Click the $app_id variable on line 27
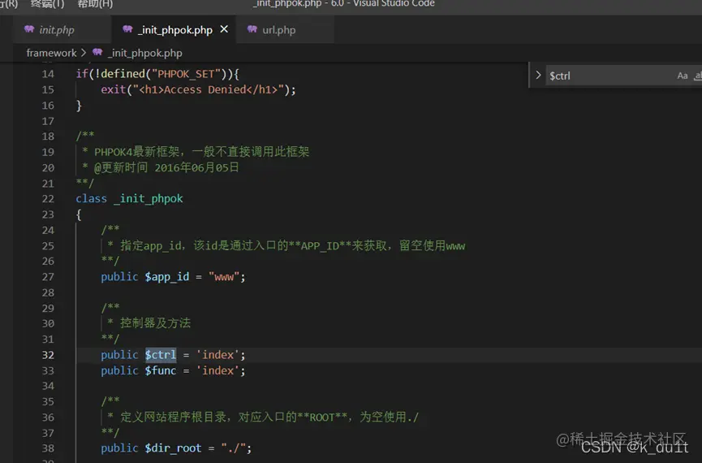Viewport: 702px width, 463px height. (x=167, y=277)
